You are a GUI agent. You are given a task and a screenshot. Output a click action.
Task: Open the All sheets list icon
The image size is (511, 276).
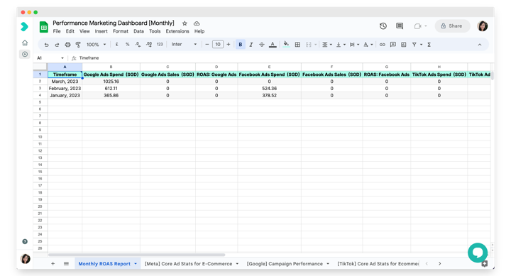(x=66, y=264)
